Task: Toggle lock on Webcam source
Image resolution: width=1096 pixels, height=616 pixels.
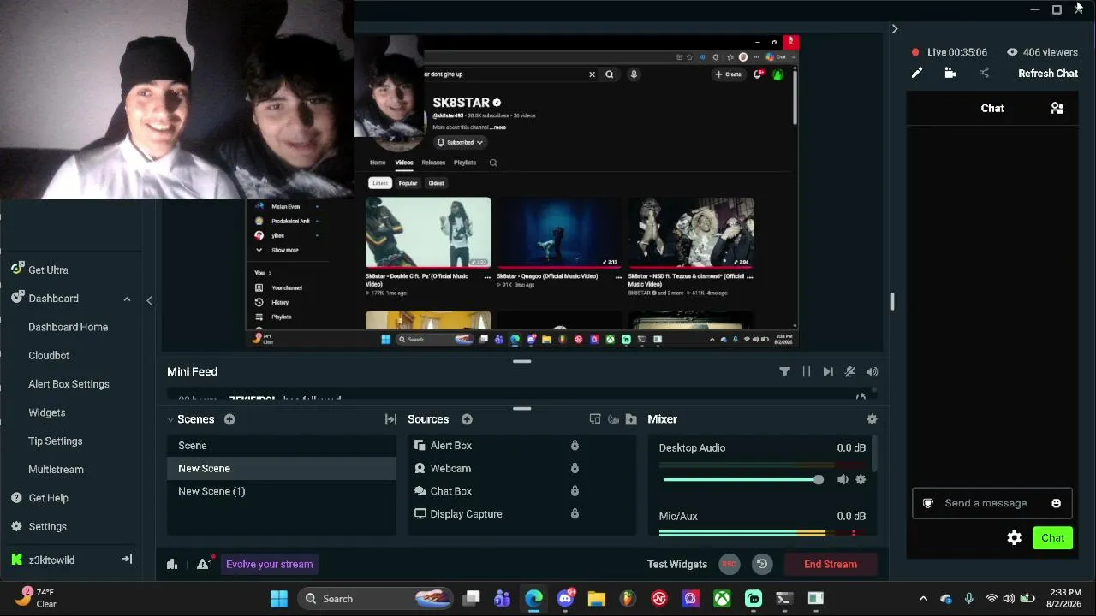Action: coord(575,469)
